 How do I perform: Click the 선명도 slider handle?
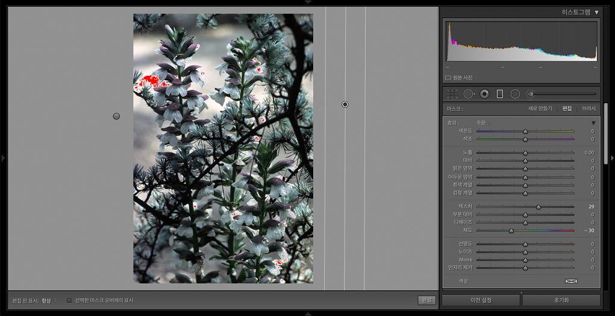(525, 244)
